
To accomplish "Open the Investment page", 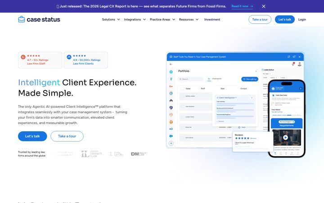I will click(212, 19).
